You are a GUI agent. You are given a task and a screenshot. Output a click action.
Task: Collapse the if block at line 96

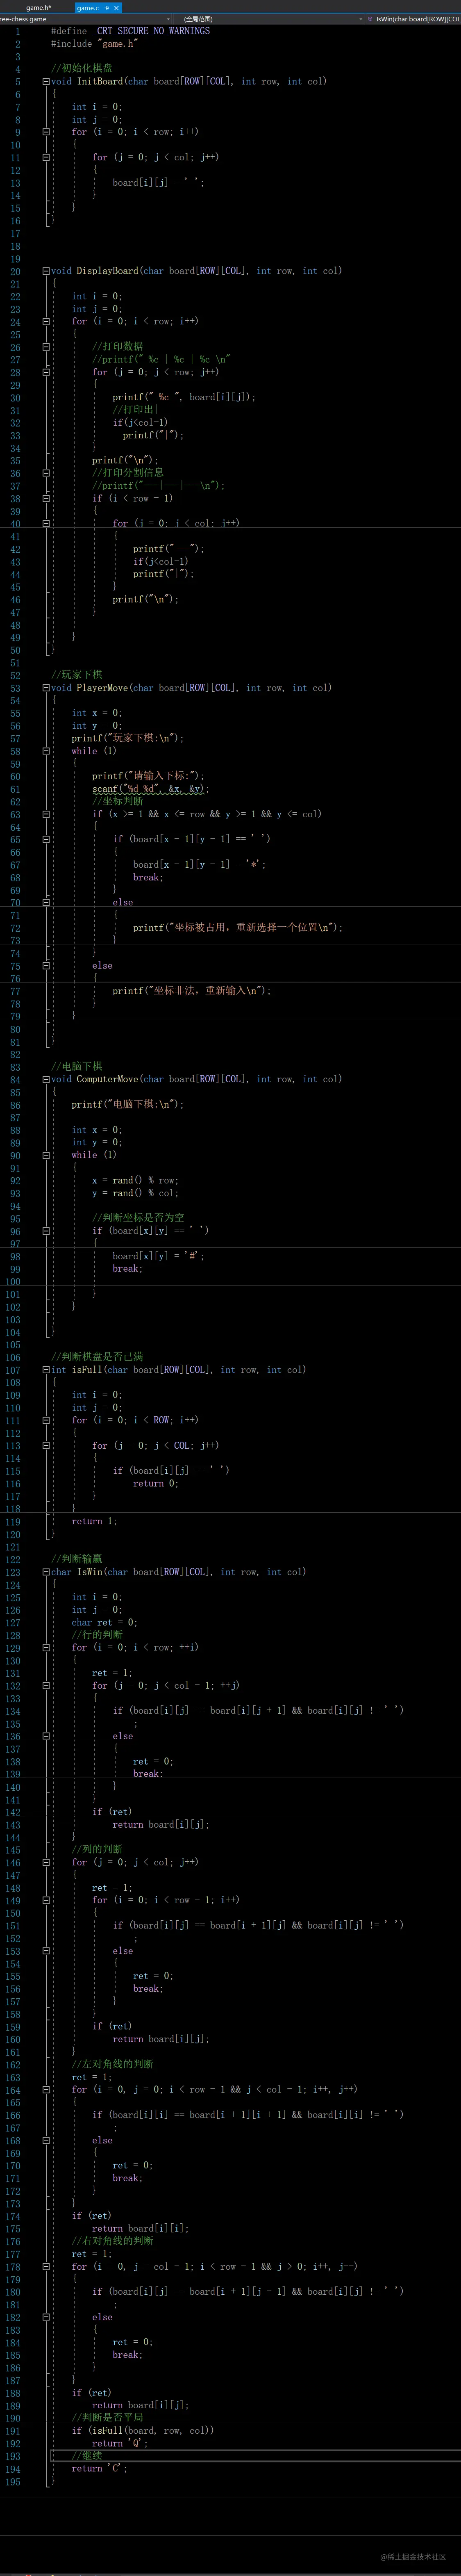46,1231
